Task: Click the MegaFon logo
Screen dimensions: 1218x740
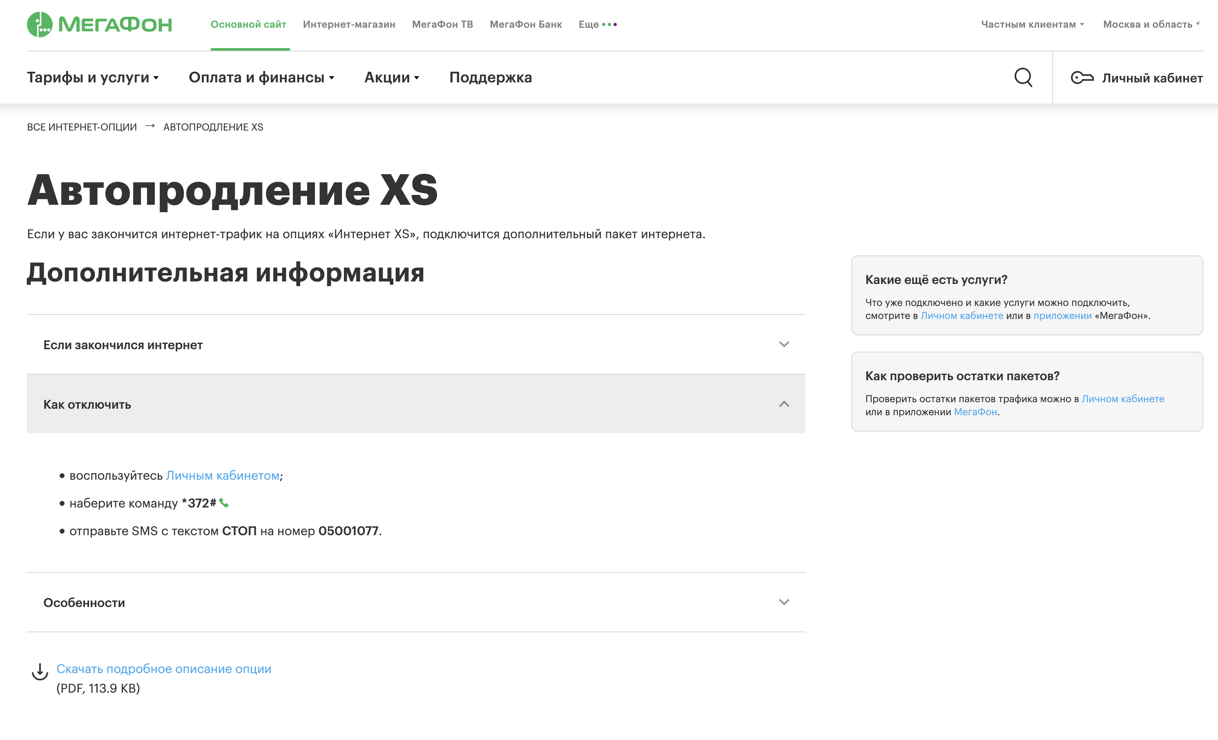Action: [99, 24]
